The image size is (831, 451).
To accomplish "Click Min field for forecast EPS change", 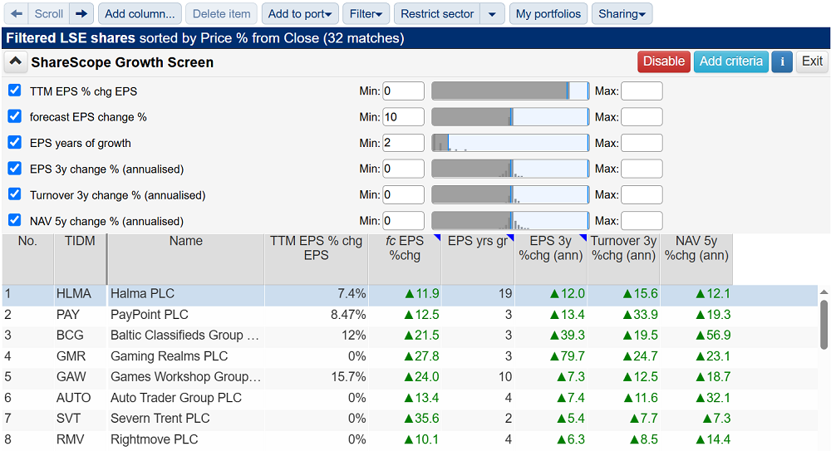I will (x=403, y=117).
